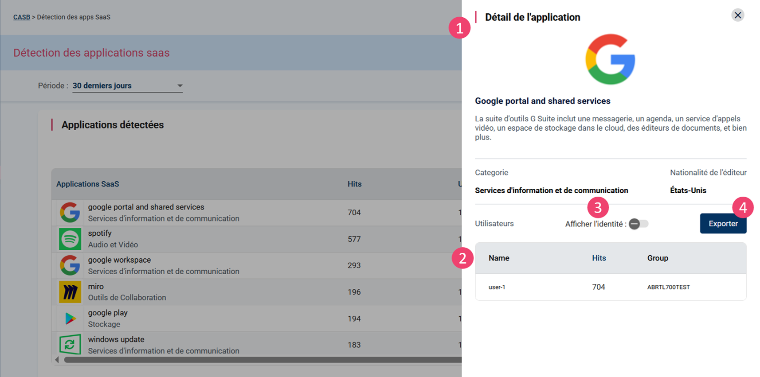Click the large Google logo in detail panel

610,59
